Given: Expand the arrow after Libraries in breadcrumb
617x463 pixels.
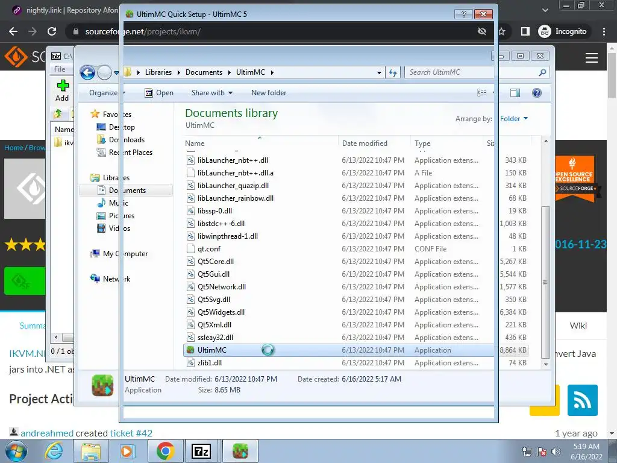Looking at the screenshot, I should pos(178,72).
